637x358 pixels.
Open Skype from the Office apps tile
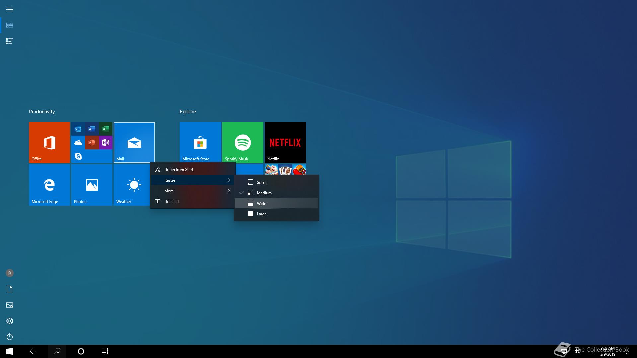click(78, 156)
